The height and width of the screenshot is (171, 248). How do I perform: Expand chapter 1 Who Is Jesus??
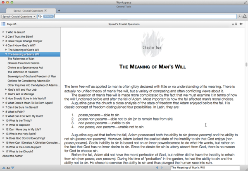pyautogui.click(x=4, y=31)
